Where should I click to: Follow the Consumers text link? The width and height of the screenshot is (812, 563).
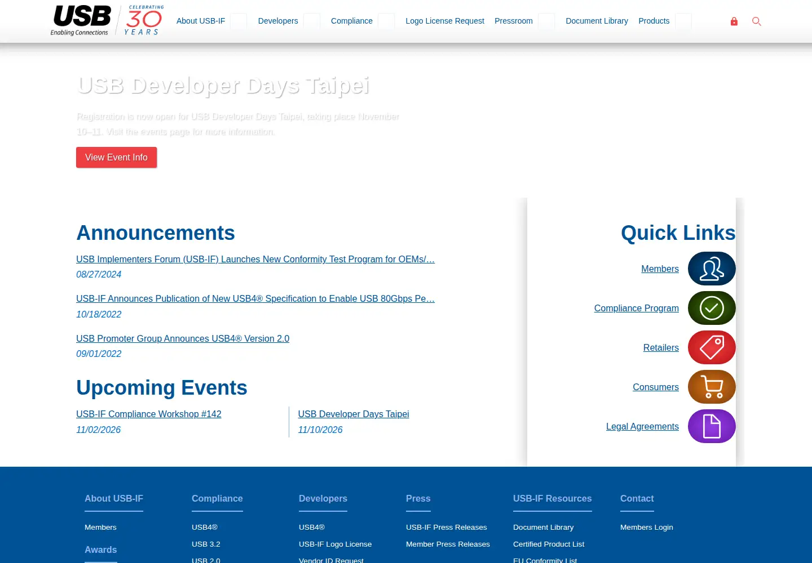click(656, 387)
